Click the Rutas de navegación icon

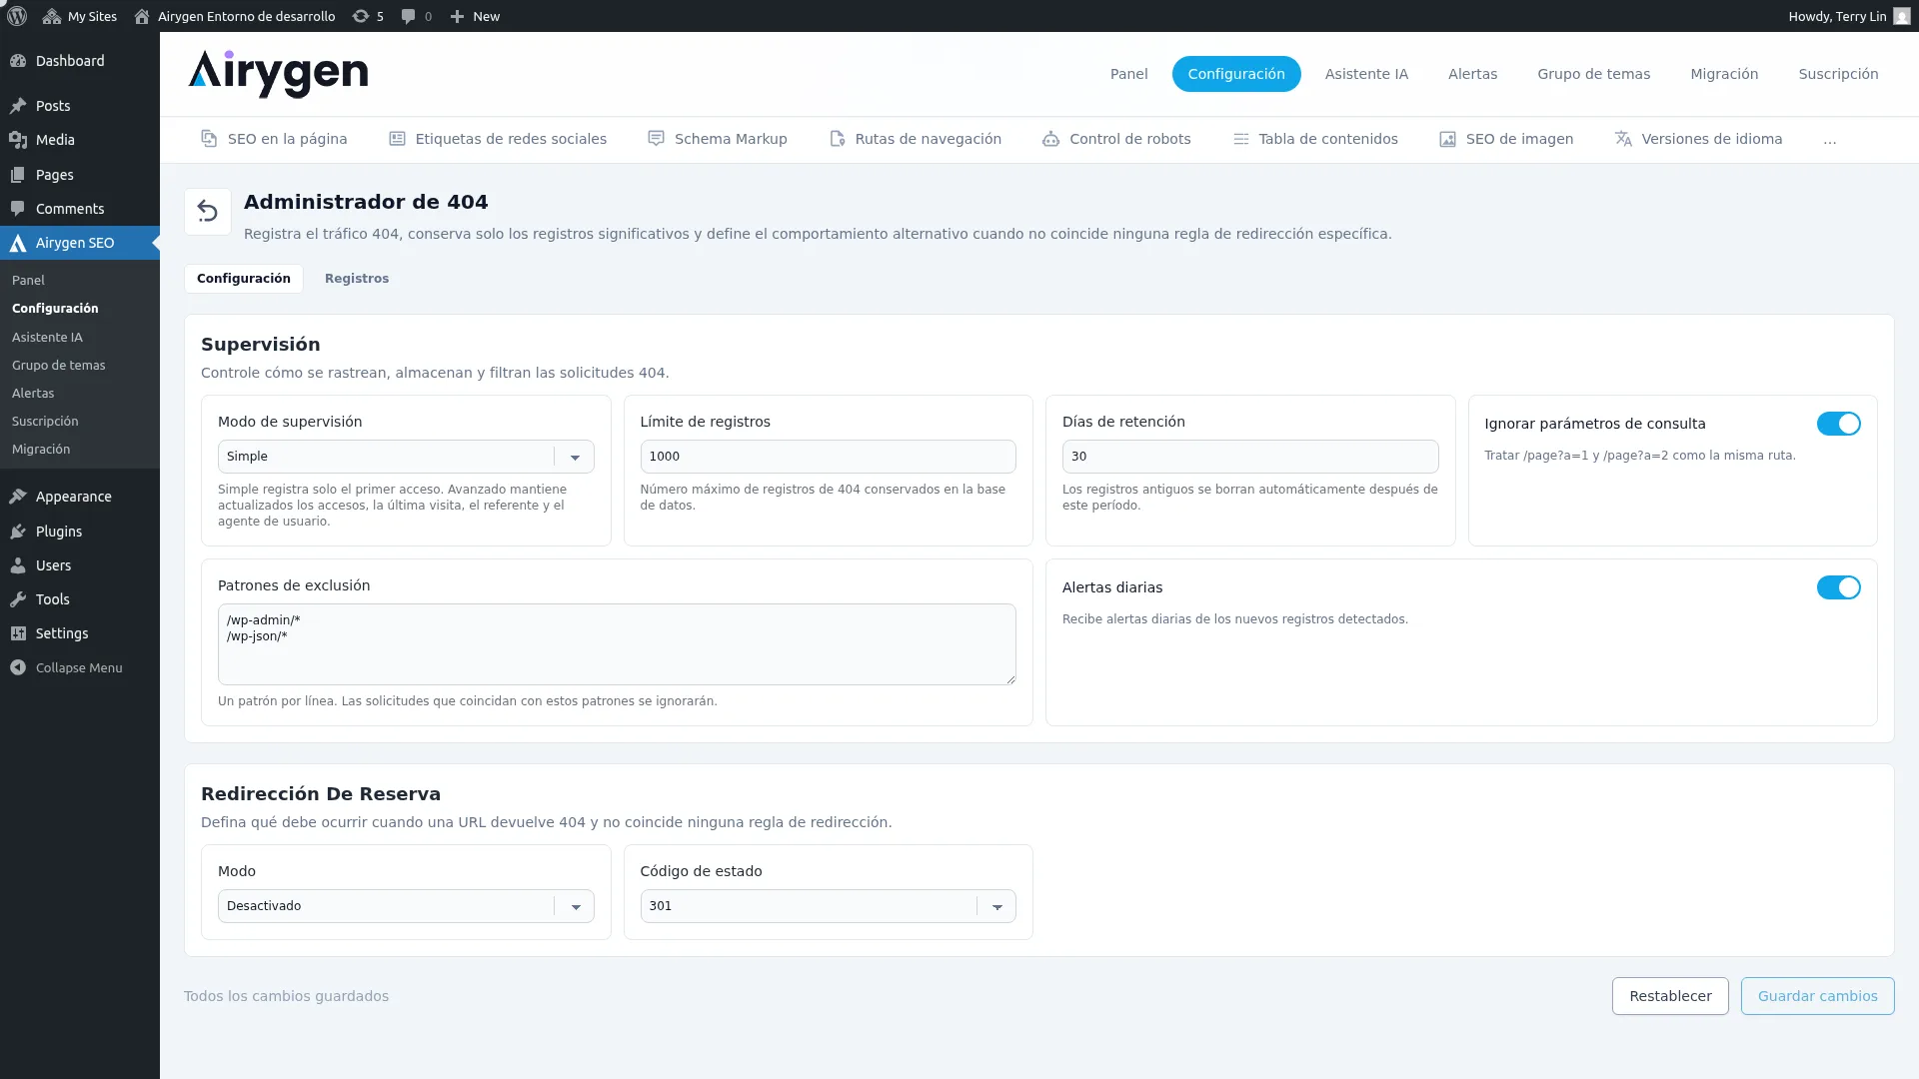pyautogui.click(x=838, y=139)
